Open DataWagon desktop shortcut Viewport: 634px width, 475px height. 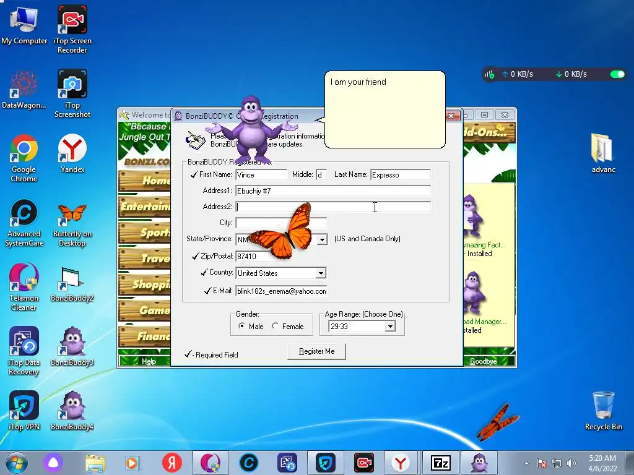(24, 90)
